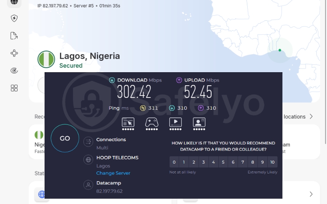Rate recommendation 0

(x=174, y=162)
